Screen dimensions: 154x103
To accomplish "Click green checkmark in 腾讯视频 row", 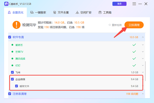I will pos(134,59).
